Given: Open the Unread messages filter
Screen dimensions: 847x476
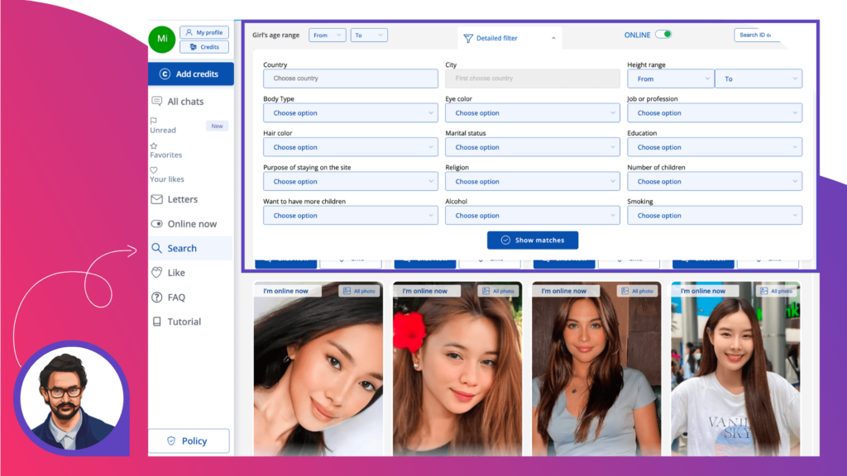Looking at the screenshot, I should pyautogui.click(x=163, y=130).
